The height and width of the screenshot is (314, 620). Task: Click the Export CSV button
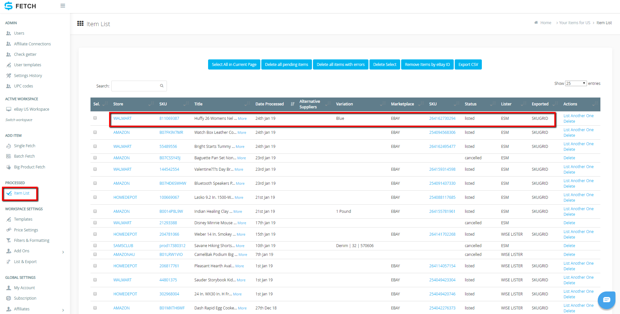pos(468,65)
